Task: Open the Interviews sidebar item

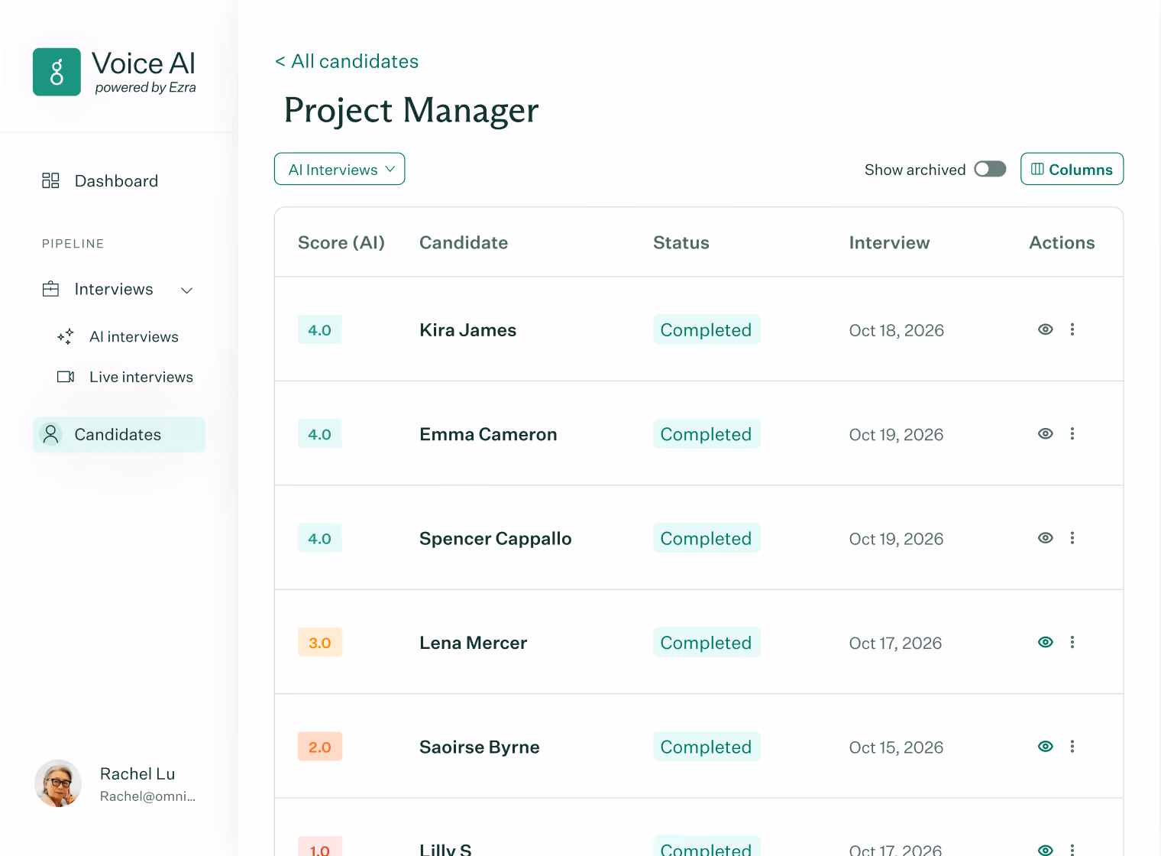Action: tap(114, 289)
